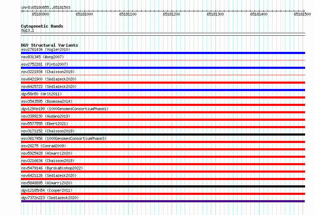Click ruler position 65180900

tap(41, 14)
